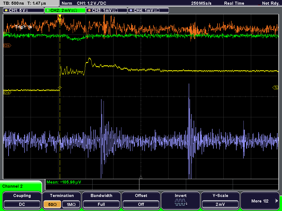Toggle the Offset Off button
This screenshot has height=211, width=282.
141,200
